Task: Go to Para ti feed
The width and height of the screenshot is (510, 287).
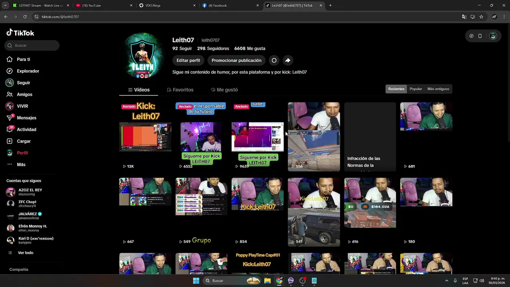Action: [x=23, y=59]
